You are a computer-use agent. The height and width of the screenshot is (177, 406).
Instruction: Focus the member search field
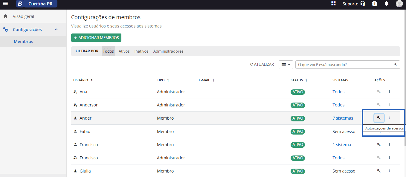tap(343, 65)
